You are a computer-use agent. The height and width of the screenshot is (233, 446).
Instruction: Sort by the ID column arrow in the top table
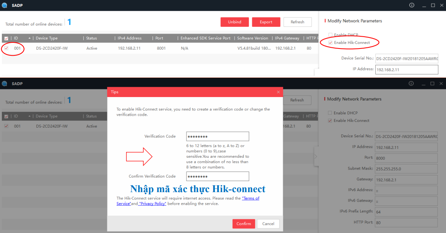29,38
